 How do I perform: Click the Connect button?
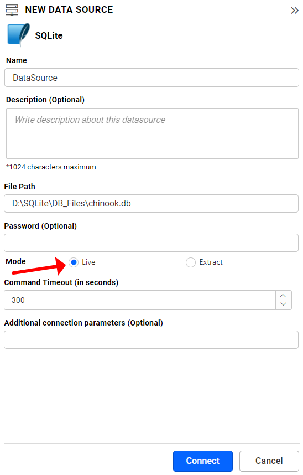pyautogui.click(x=203, y=461)
